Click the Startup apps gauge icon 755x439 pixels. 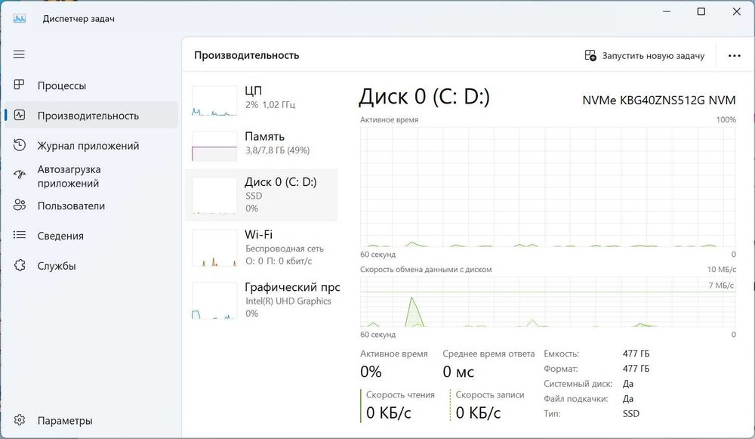tap(20, 175)
